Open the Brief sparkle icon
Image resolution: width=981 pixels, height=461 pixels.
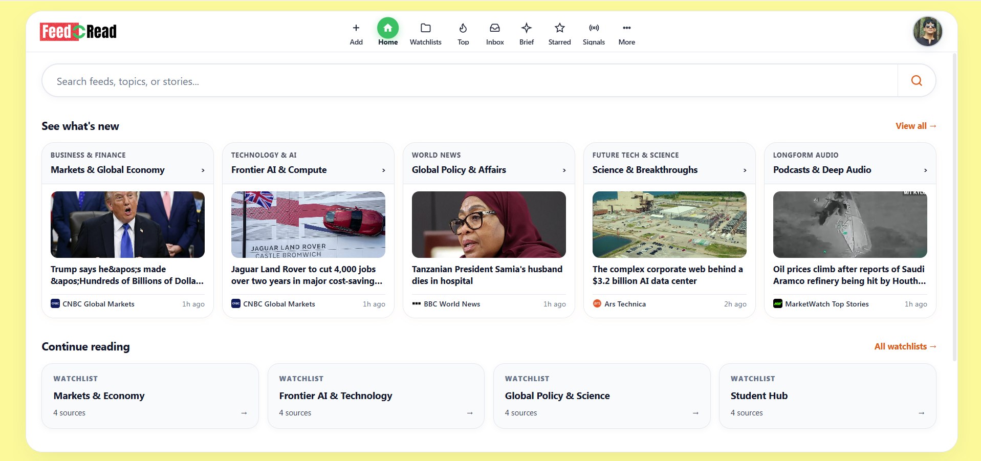coord(527,28)
